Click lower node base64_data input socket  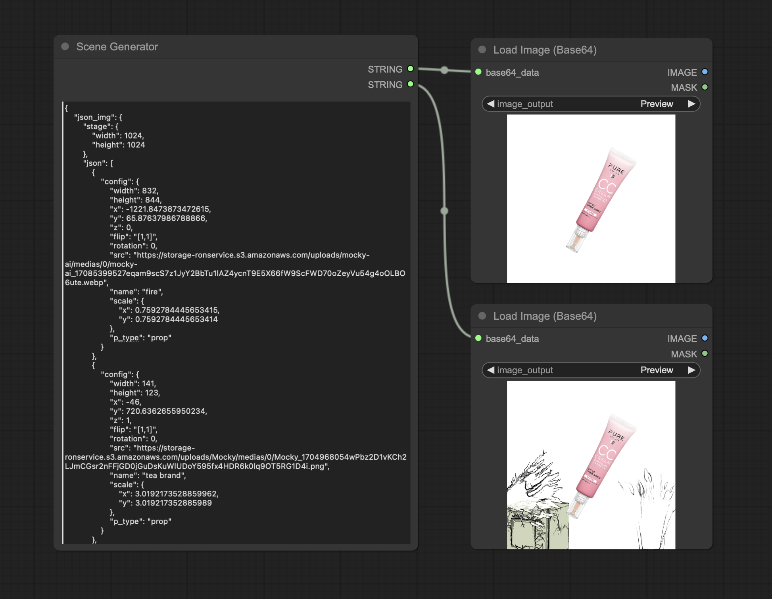478,338
